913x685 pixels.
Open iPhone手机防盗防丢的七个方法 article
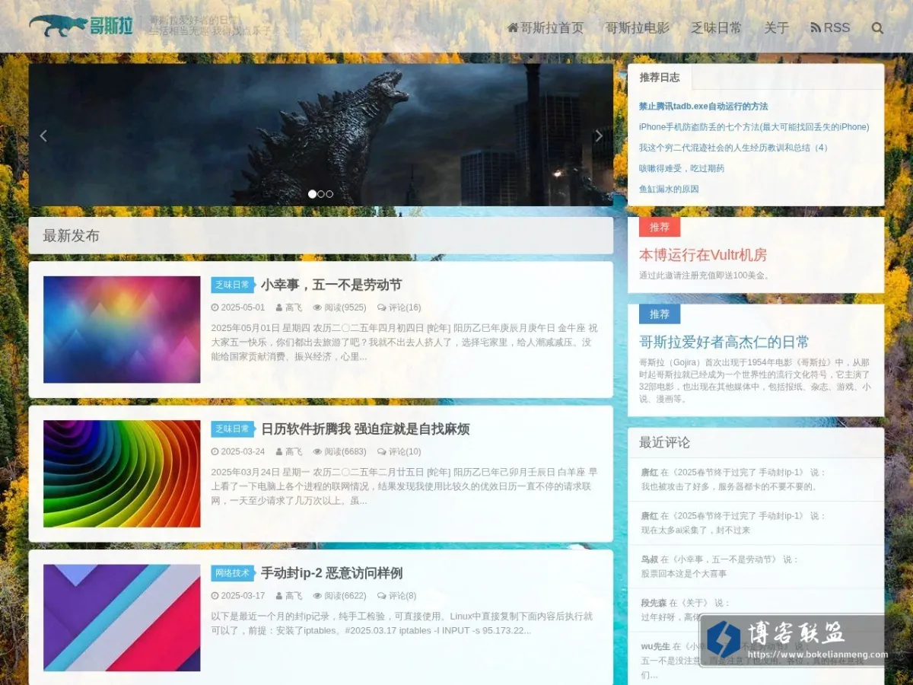coord(754,127)
